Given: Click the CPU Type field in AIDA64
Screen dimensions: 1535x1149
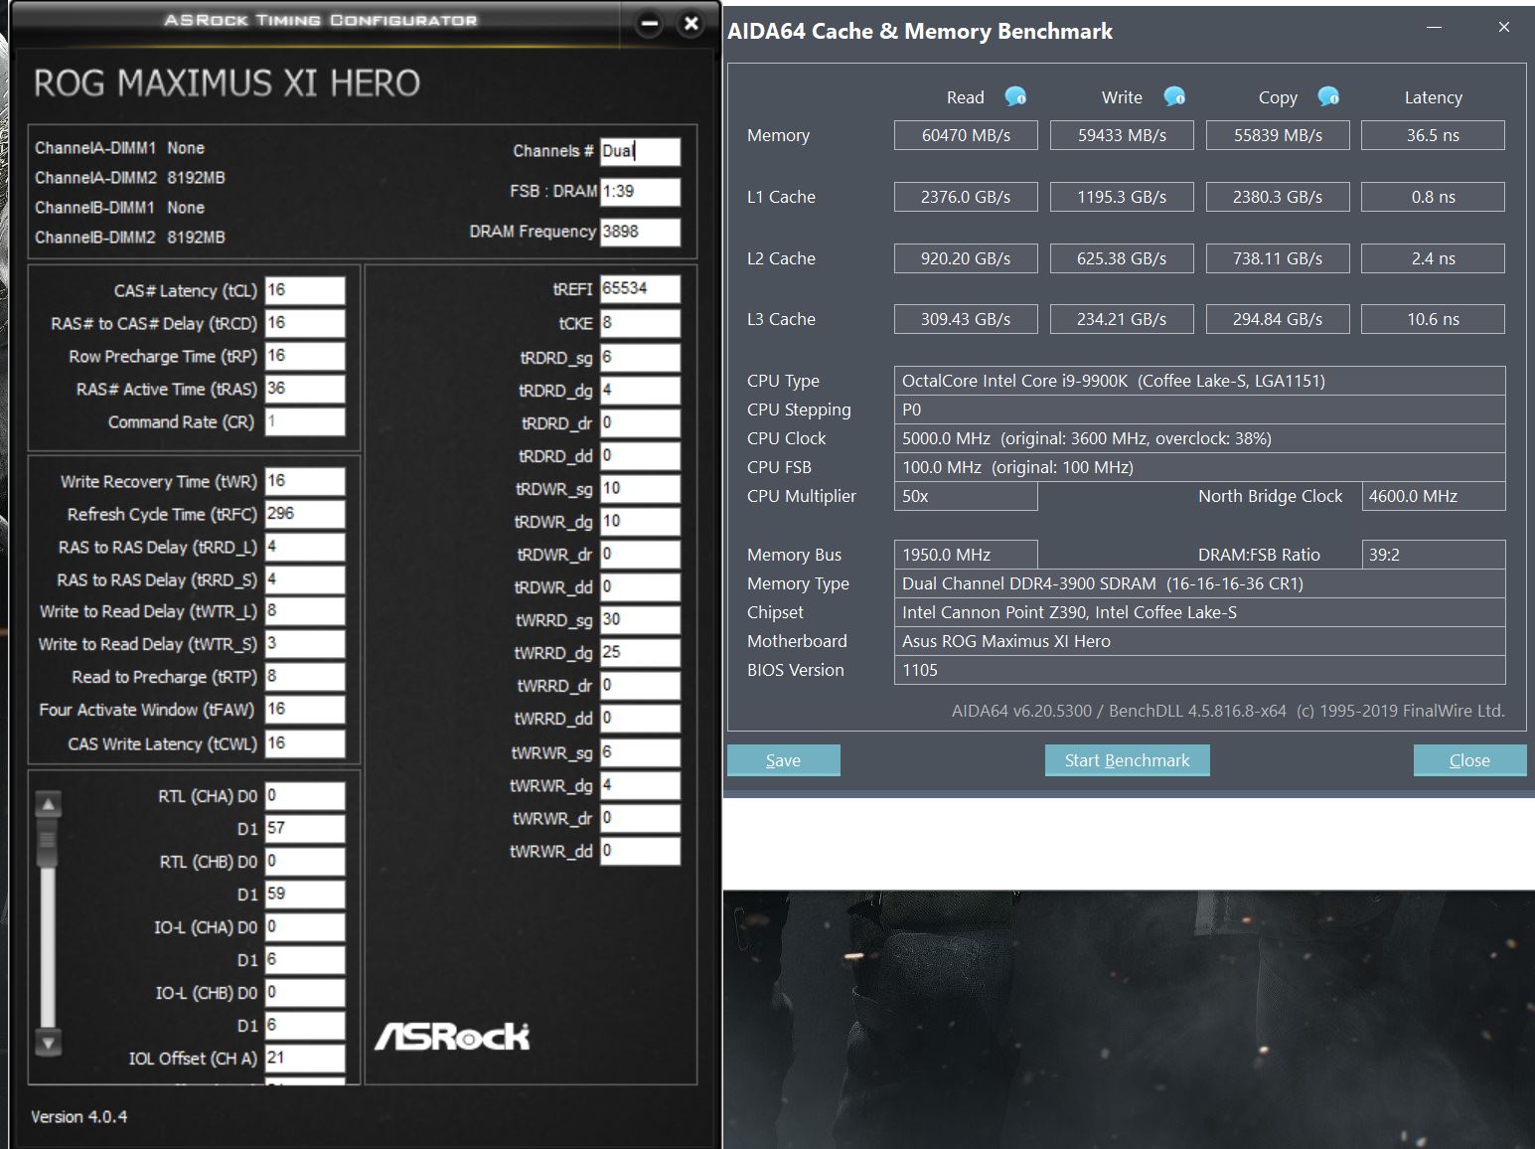Looking at the screenshot, I should click(1199, 381).
